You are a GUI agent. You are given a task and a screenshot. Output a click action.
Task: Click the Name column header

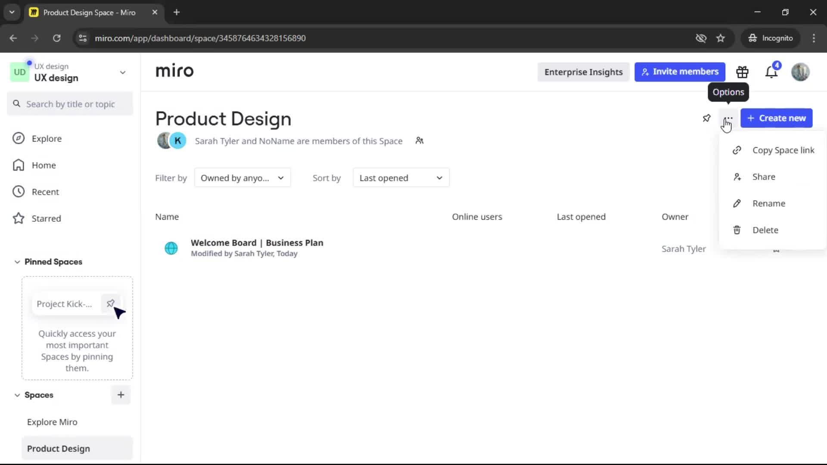click(167, 217)
